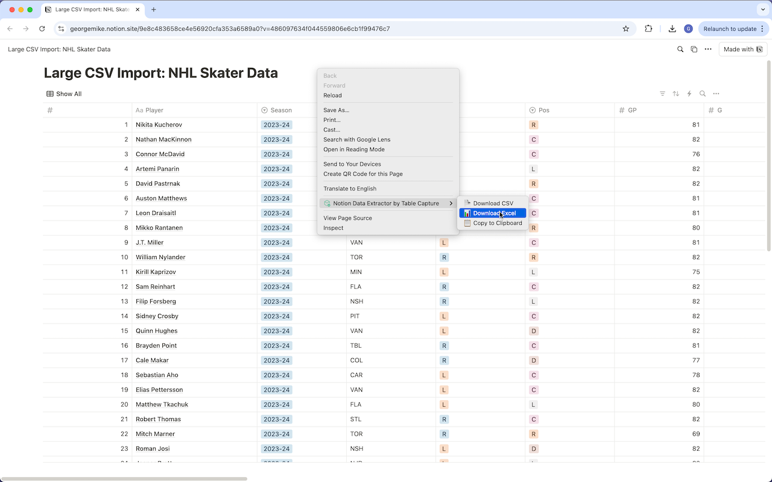This screenshot has width=772, height=482.
Task: Choose Inspect in context menu
Action: 333,228
